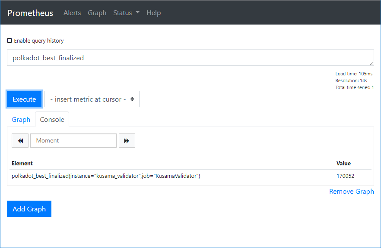Image resolution: width=381 pixels, height=248 pixels.
Task: Open the insert metric at cursor dropdown
Action: point(92,99)
